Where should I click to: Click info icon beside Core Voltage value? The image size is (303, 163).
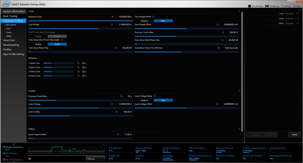pyautogui.click(x=112, y=24)
